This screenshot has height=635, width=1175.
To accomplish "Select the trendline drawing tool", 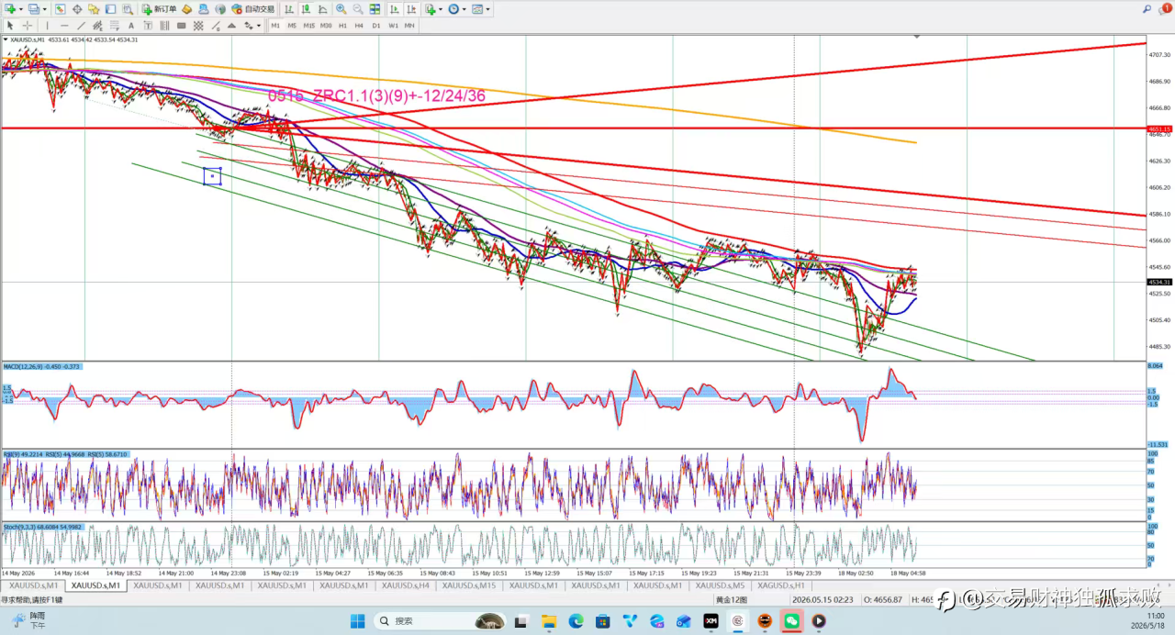I will pyautogui.click(x=81, y=26).
